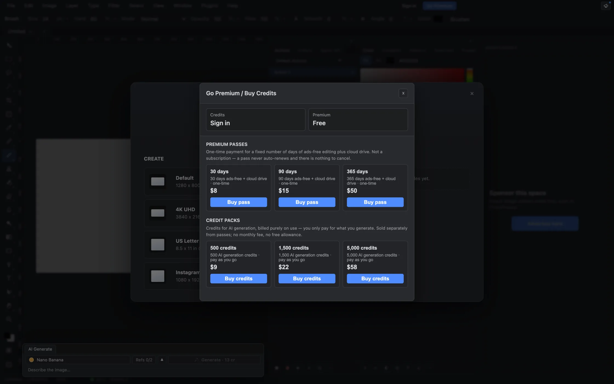Click the $50 price on 365 days pass
This screenshot has width=614, height=384.
point(352,191)
